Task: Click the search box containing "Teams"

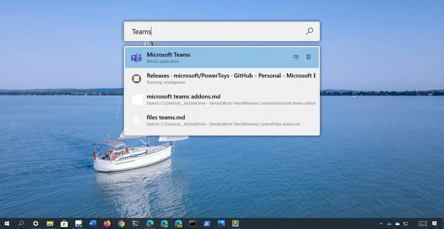Action: [217, 32]
